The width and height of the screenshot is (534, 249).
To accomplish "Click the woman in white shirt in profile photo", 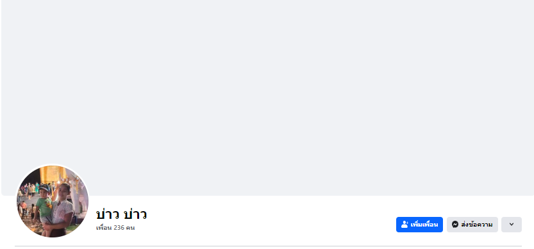I will tap(60, 210).
